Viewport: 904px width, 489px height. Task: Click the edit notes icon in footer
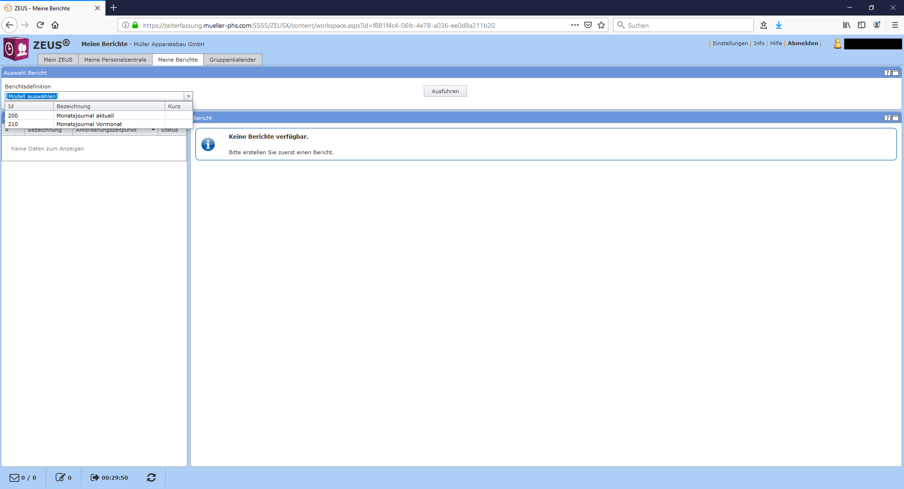(x=60, y=477)
